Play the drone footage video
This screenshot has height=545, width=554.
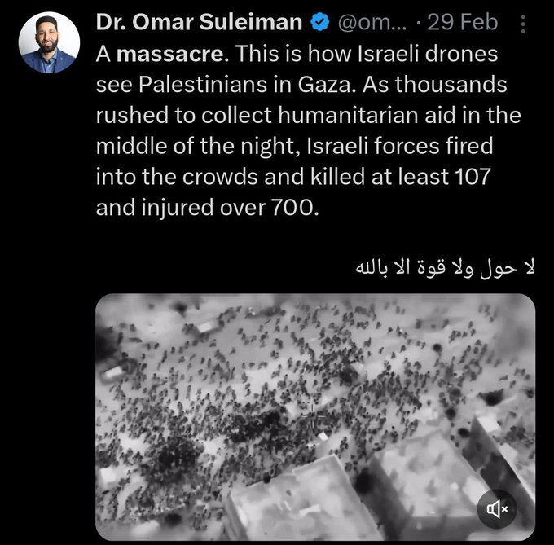click(315, 417)
